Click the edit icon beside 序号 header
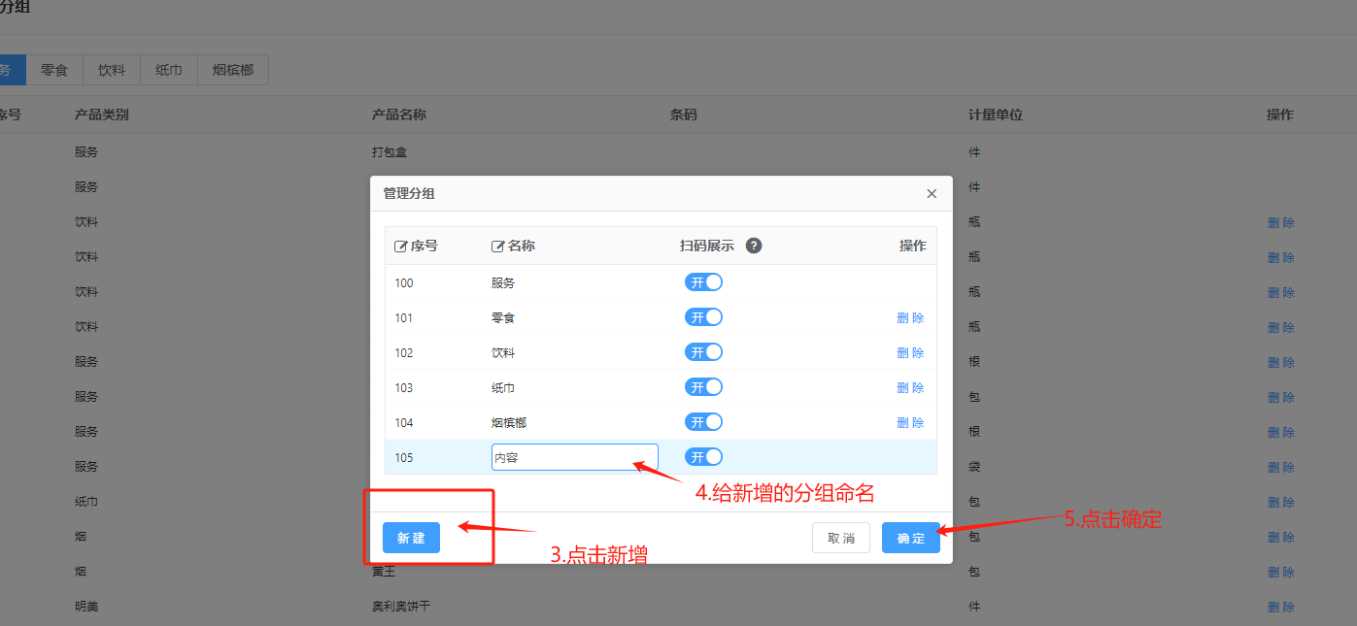The height and width of the screenshot is (626, 1357). click(400, 247)
